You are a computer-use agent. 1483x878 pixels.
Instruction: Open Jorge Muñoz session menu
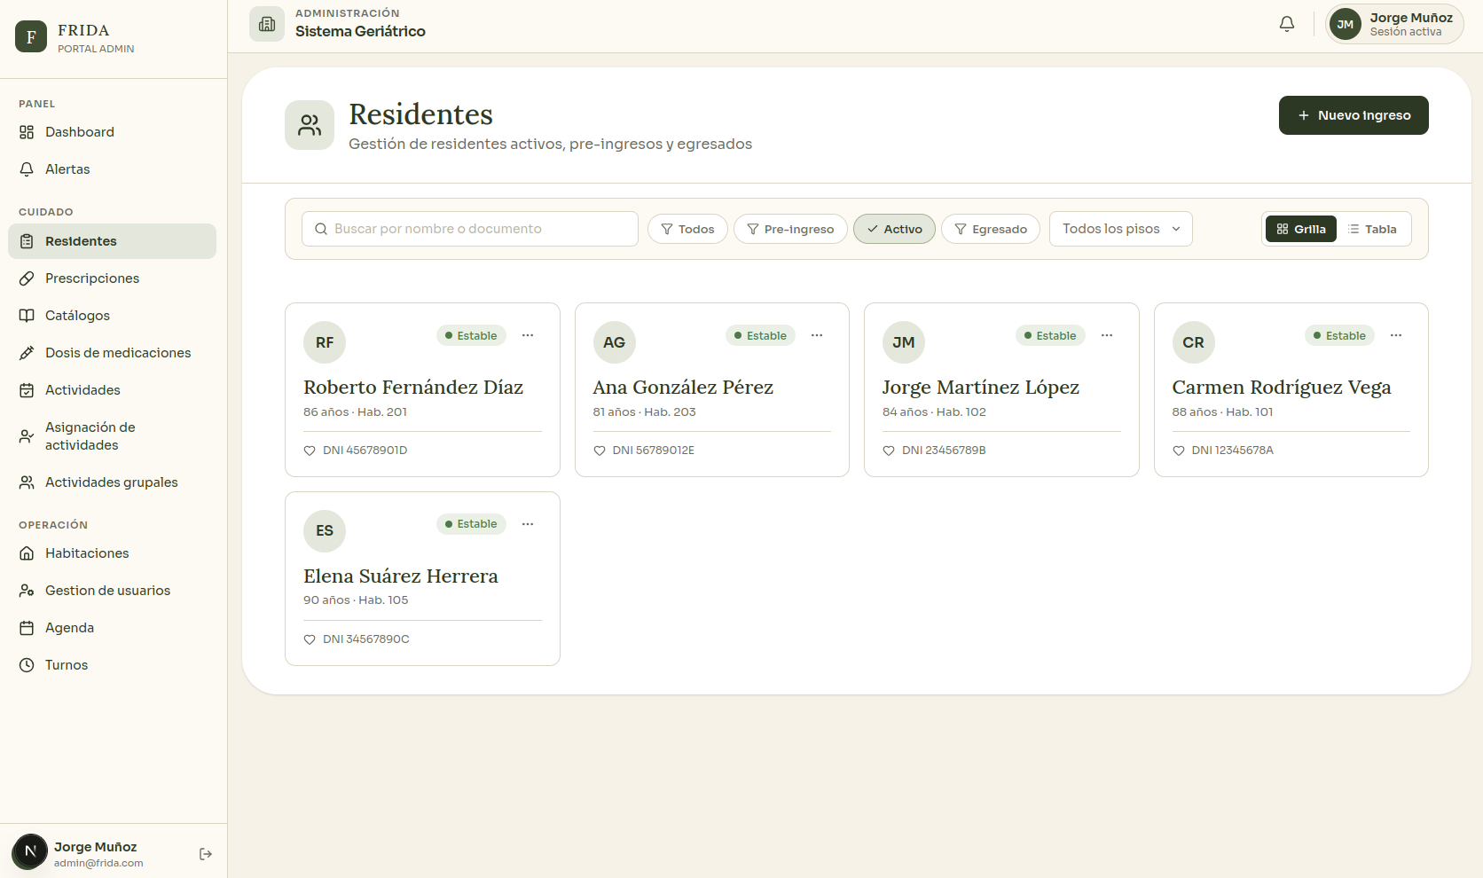pos(1394,24)
